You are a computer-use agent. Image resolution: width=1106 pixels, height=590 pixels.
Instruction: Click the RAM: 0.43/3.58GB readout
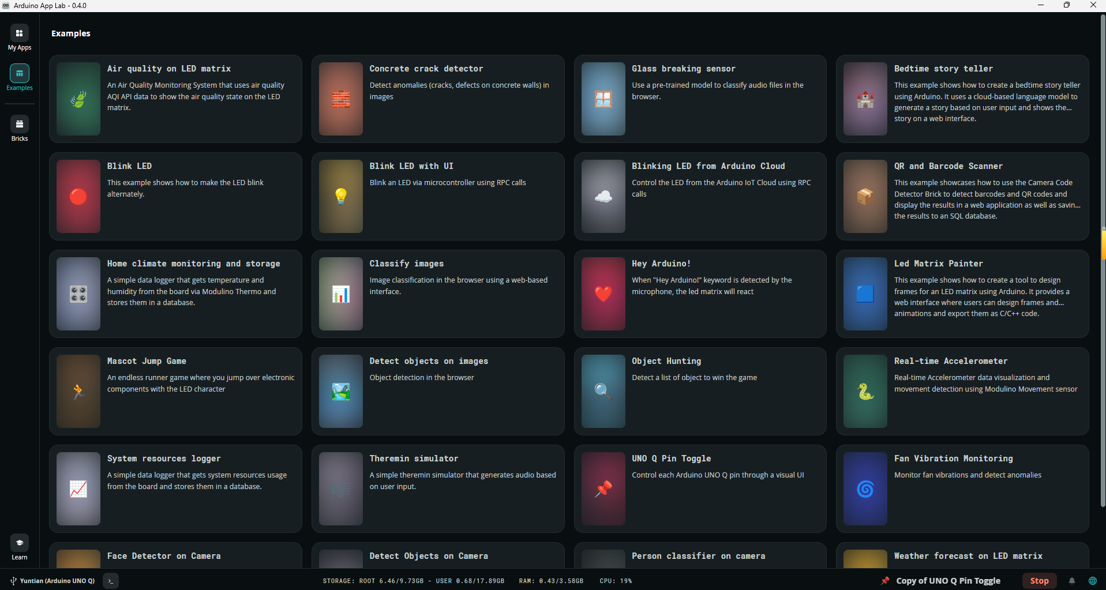coord(551,581)
